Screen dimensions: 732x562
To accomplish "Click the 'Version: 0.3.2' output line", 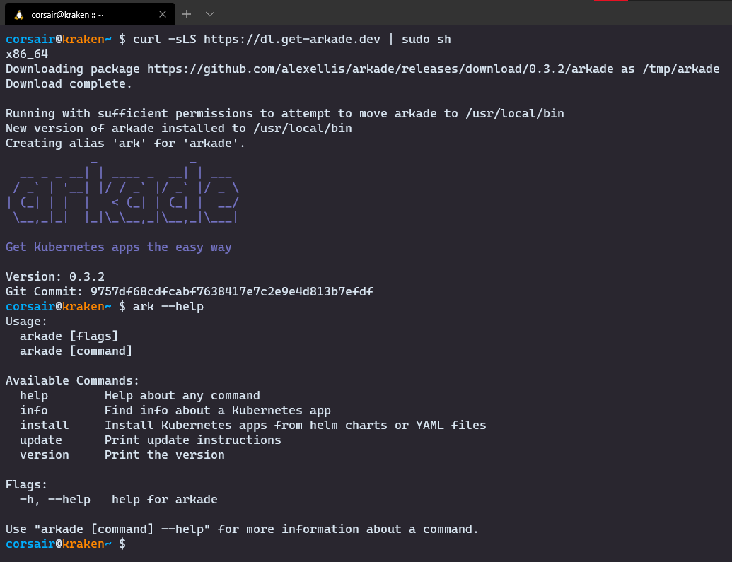I will pos(55,276).
